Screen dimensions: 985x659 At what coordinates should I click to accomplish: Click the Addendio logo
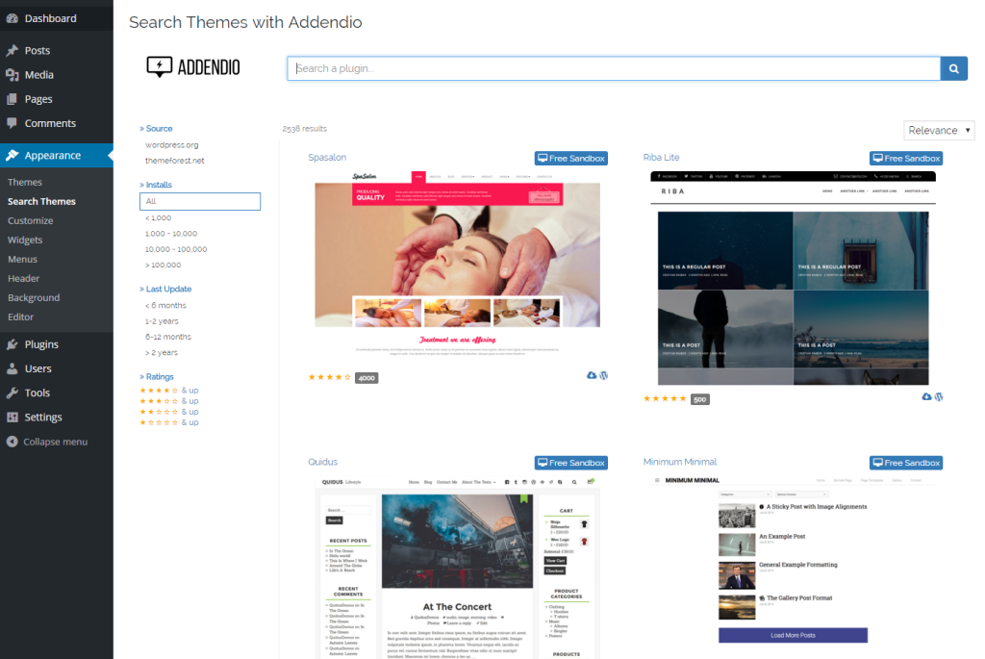[192, 67]
